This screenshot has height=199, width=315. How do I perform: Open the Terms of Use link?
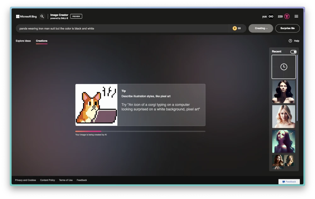tap(66, 180)
